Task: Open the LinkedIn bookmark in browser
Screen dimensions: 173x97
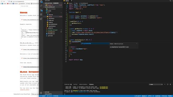Action: coord(4,4)
